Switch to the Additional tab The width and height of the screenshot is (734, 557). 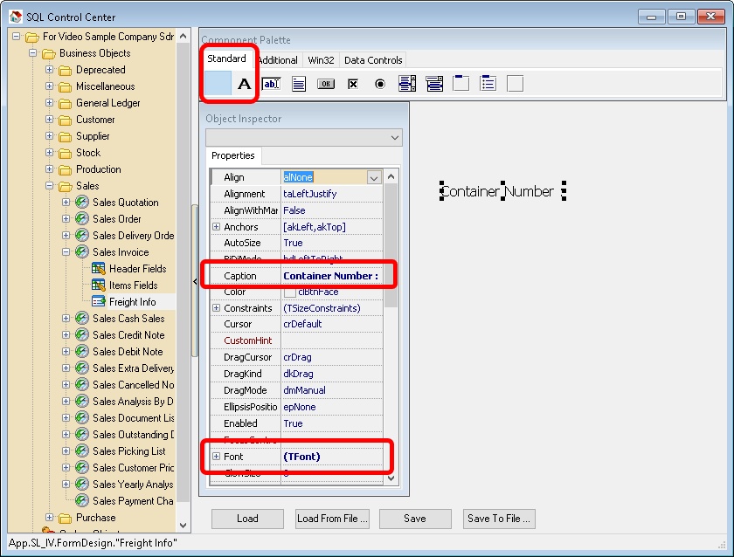[x=278, y=60]
